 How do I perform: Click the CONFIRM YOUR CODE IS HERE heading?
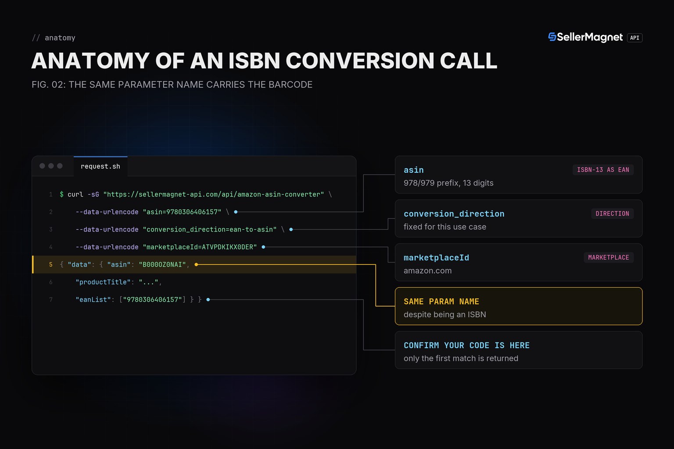pos(467,345)
